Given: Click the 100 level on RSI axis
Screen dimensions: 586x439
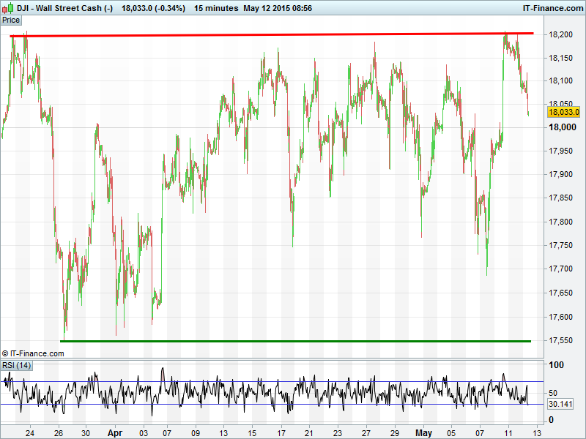Looking at the screenshot, I should click(x=557, y=365).
